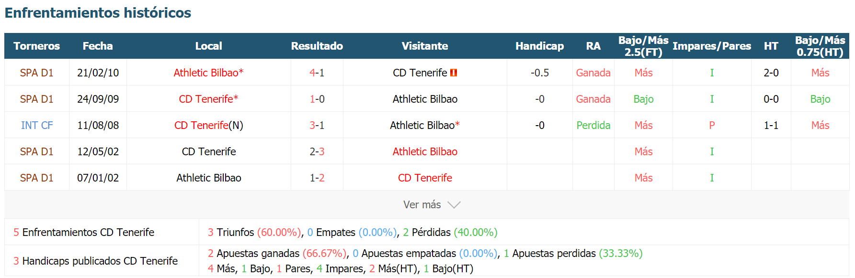Click the red card icon beside CD Tenerife
The image size is (855, 278).
coord(454,73)
